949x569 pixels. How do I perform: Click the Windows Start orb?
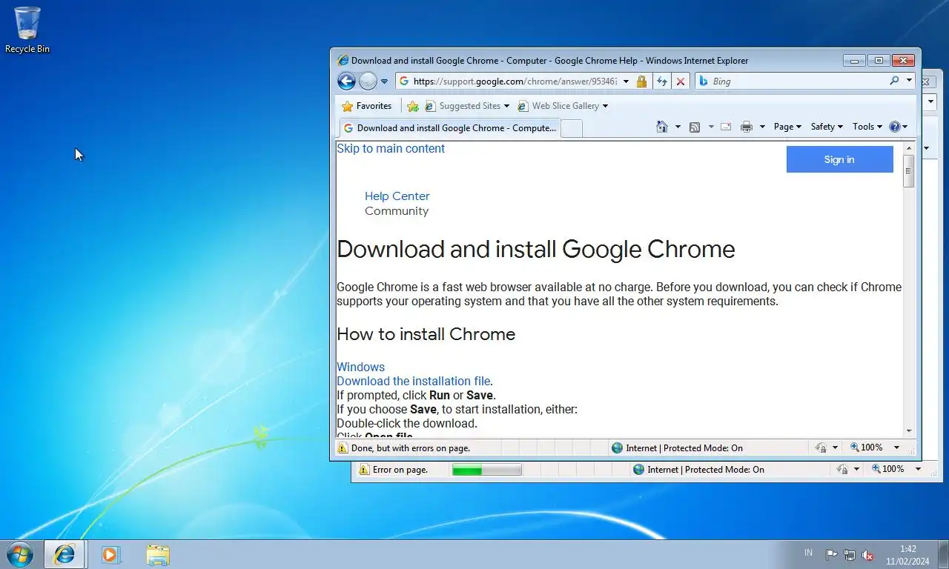click(20, 554)
